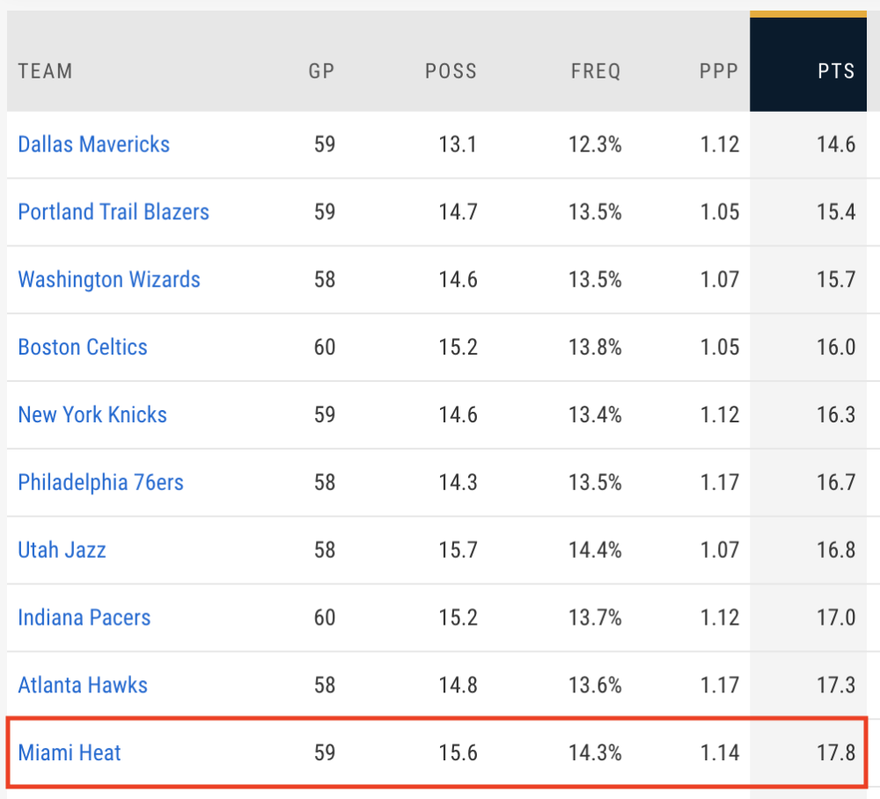Sort table by GP column header
Viewport: 880px width, 799px height.
[x=321, y=71]
